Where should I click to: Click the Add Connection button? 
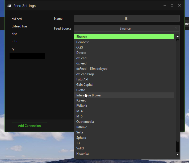click(29, 125)
